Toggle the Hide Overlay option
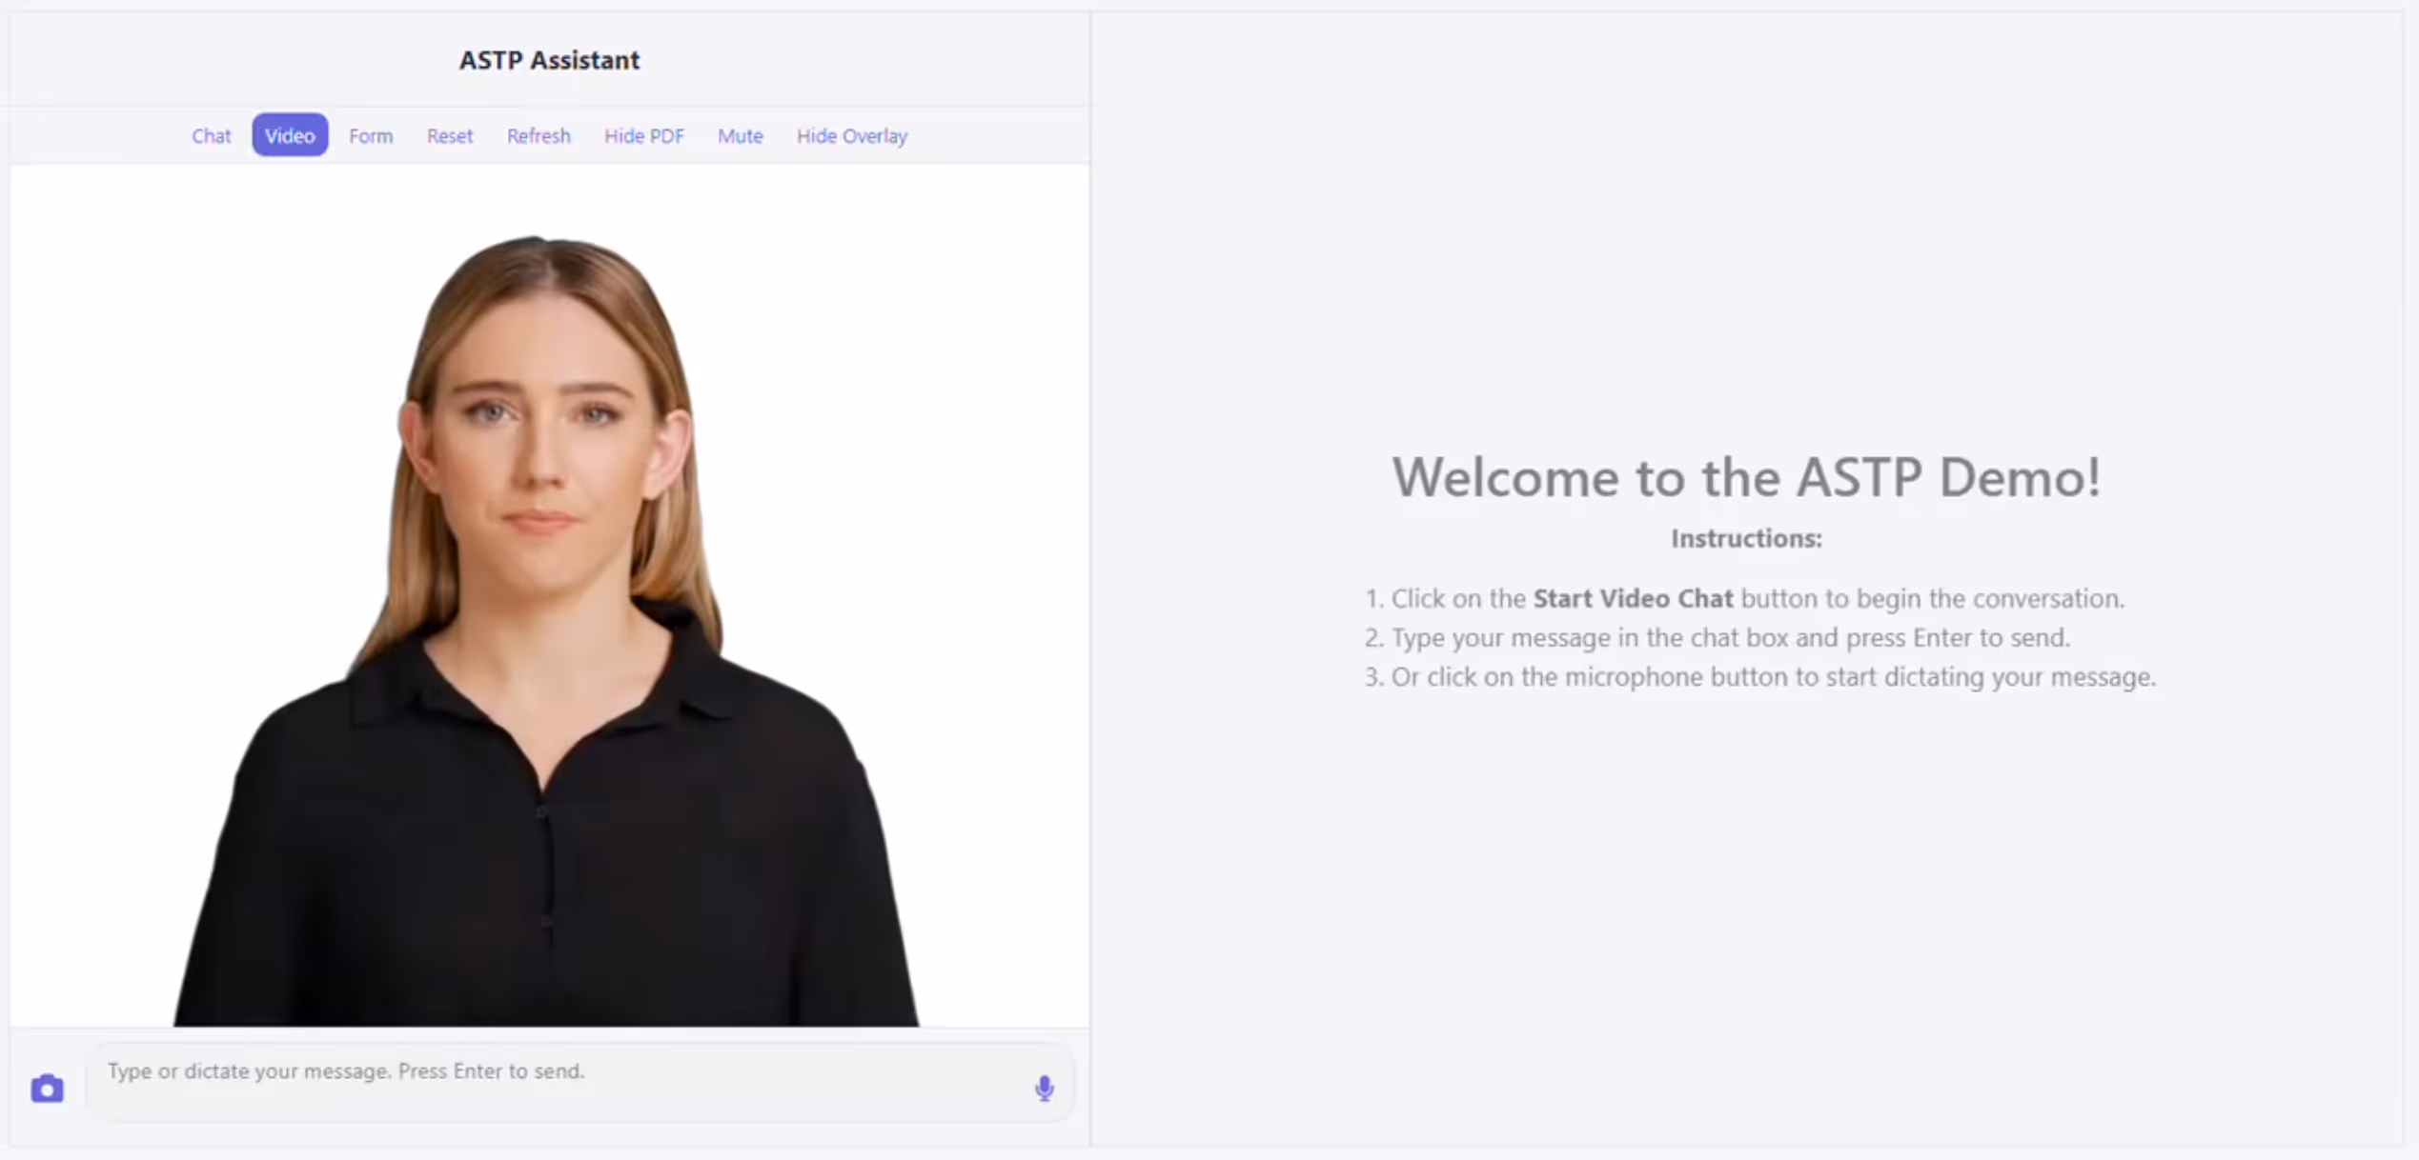2419x1160 pixels. tap(851, 135)
